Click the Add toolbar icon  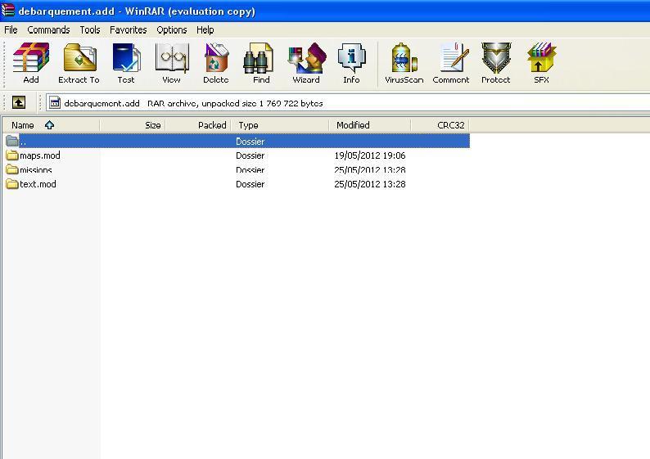coord(31,63)
